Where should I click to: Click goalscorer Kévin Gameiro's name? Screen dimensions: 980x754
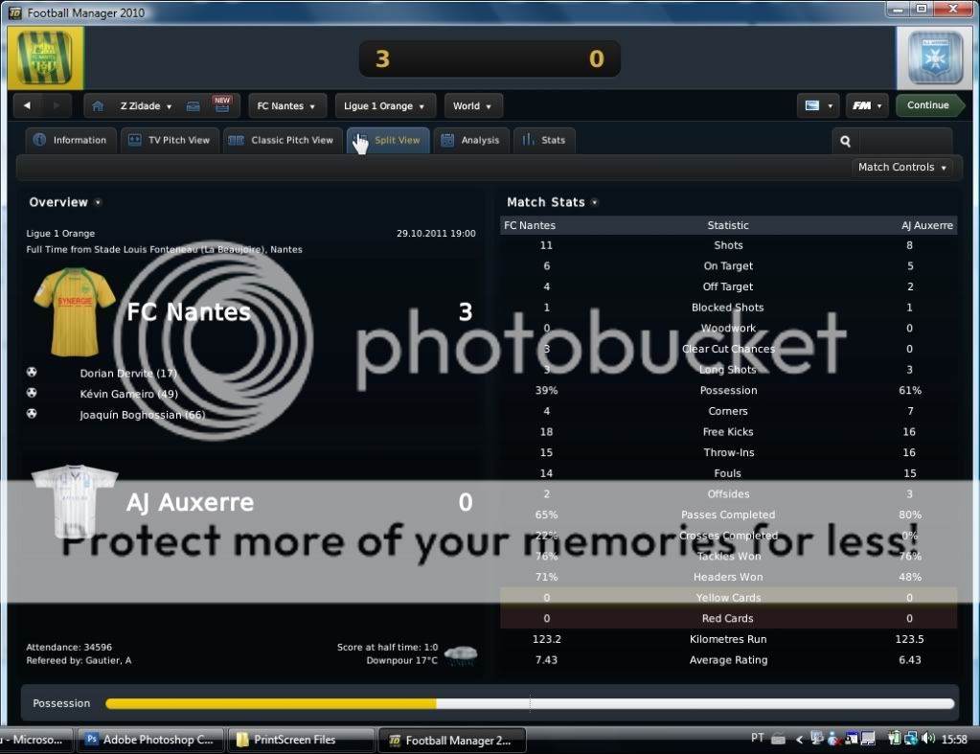[128, 394]
